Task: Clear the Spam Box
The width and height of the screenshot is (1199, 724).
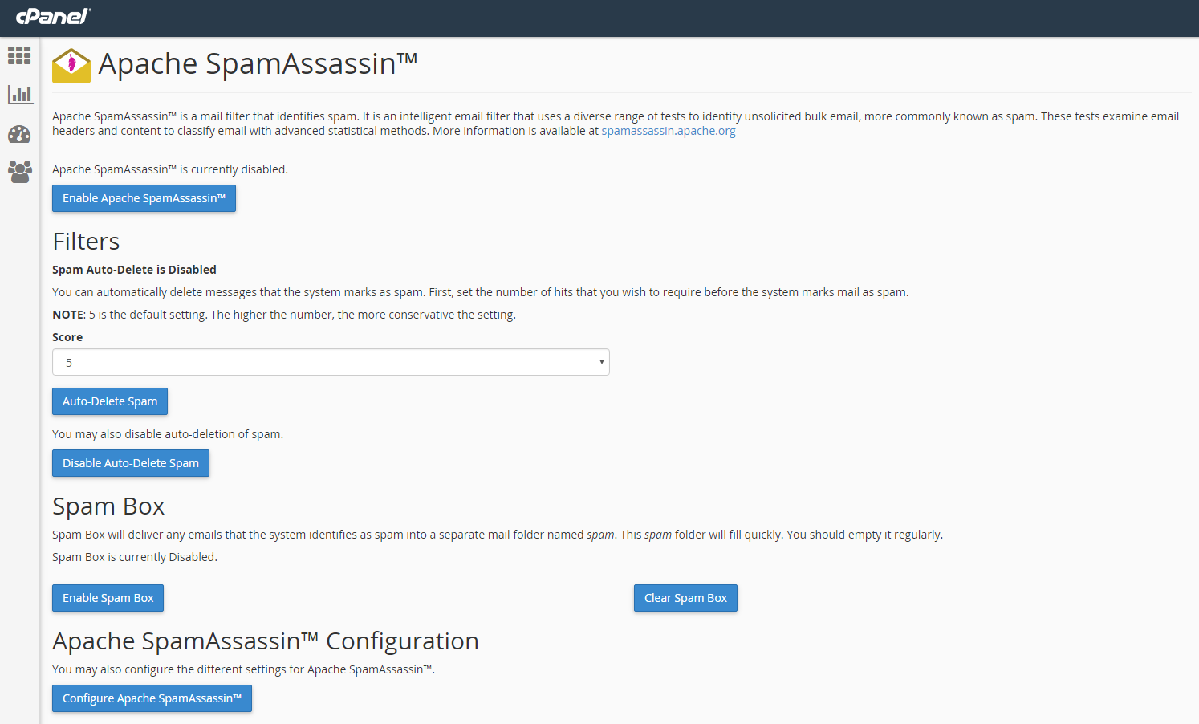Action: (685, 597)
